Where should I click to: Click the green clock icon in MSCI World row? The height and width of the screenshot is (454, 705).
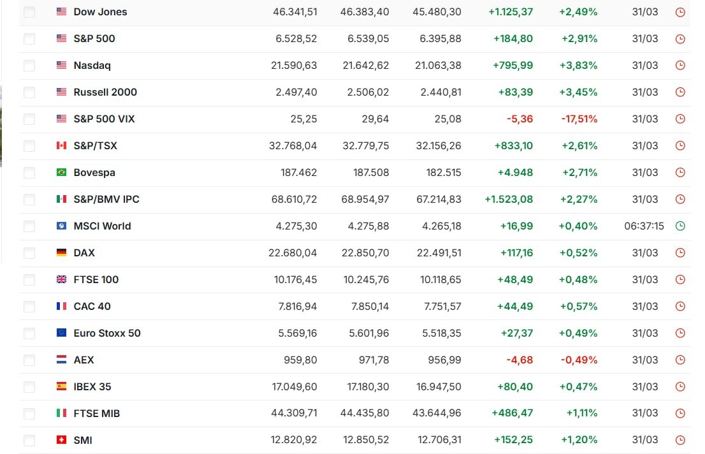(680, 226)
